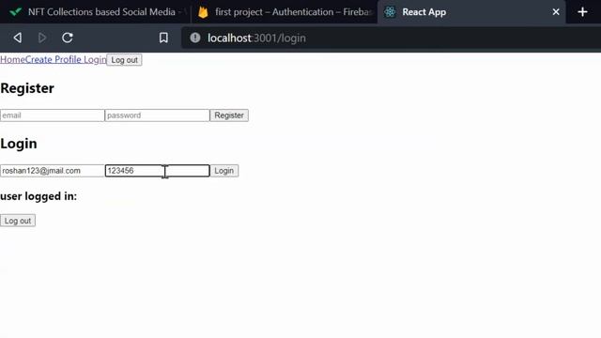Click the green checkmark tab favicon
Screen dimensions: 601x338
(x=15, y=12)
